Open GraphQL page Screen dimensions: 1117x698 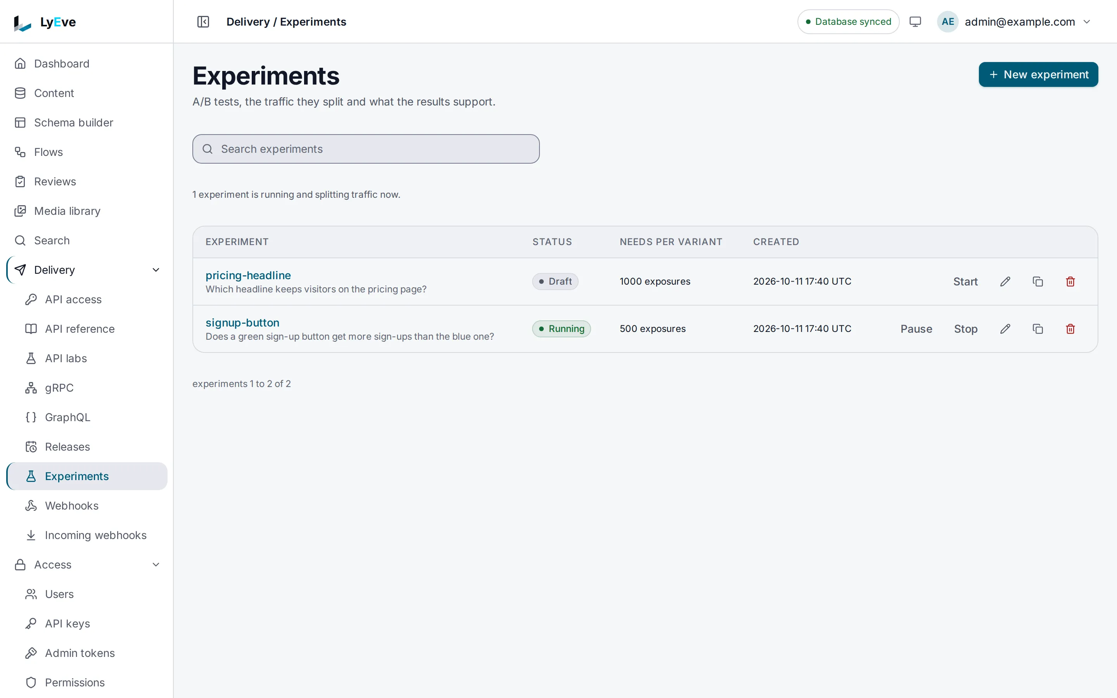click(87, 417)
